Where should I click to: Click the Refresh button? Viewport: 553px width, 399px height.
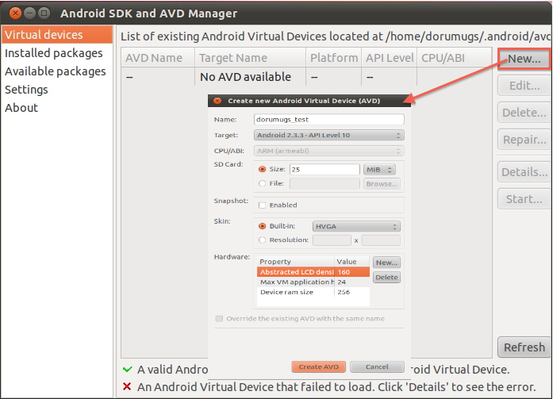(x=524, y=347)
